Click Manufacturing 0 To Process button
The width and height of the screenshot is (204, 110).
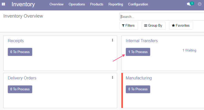point(138,89)
